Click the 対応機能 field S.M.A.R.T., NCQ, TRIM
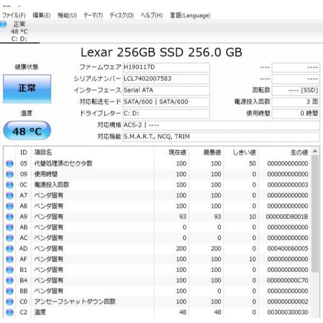 click(221, 137)
